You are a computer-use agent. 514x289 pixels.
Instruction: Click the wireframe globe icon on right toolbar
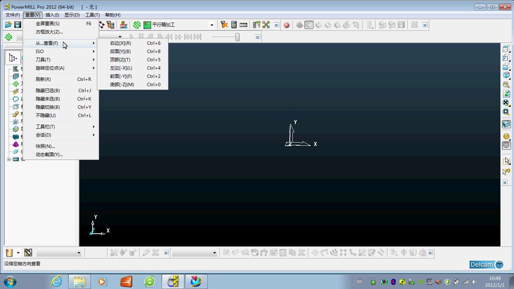pyautogui.click(x=506, y=146)
